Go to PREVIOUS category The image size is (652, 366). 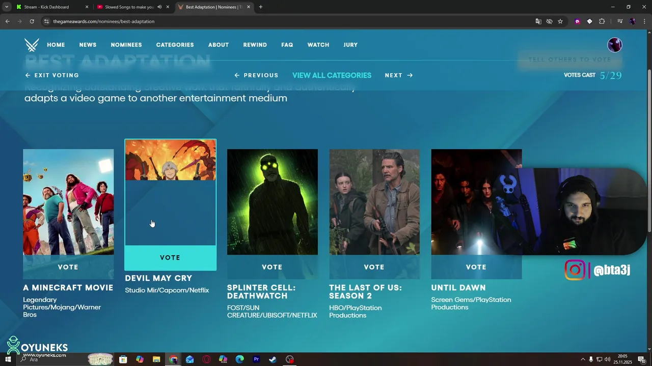pos(256,75)
